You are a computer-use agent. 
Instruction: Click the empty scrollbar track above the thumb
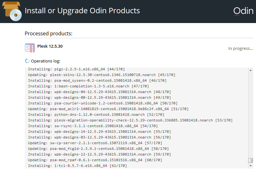point(250,115)
